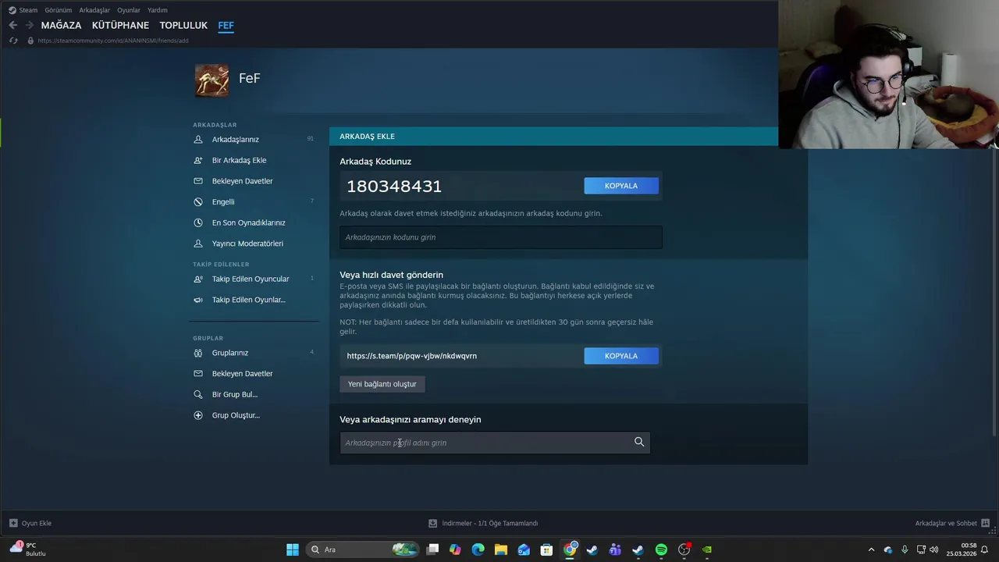Click the clock showing 00:58 25.03.2026
The height and width of the screenshot is (562, 999).
(x=962, y=550)
